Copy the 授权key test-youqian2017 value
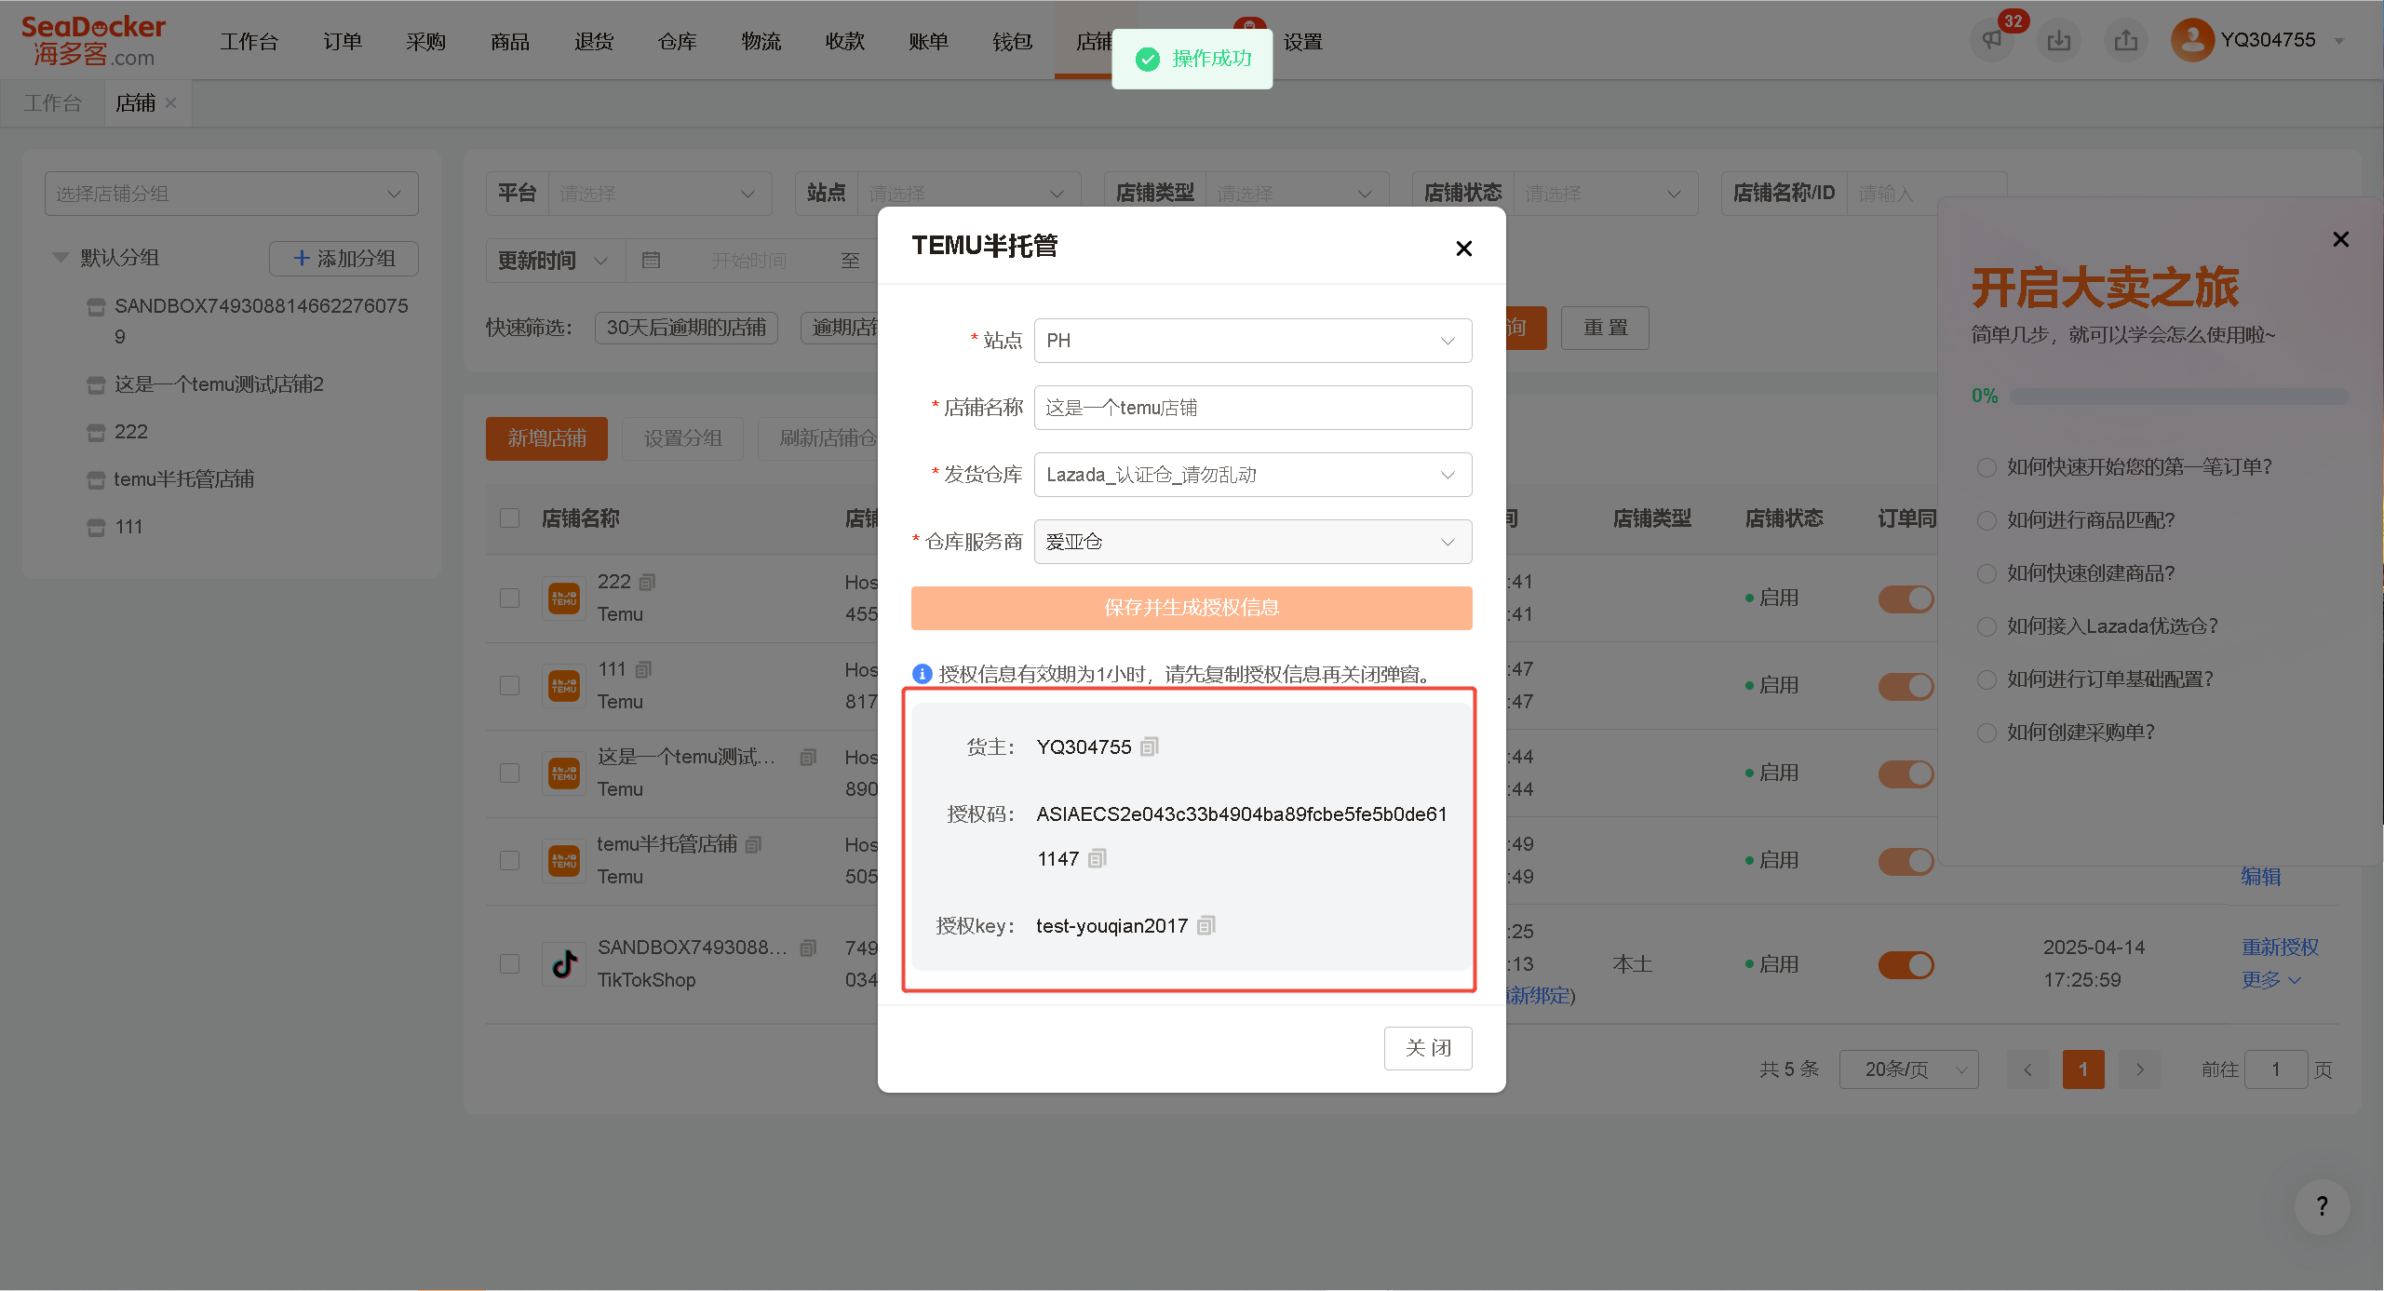This screenshot has height=1291, width=2384. 1206,925
